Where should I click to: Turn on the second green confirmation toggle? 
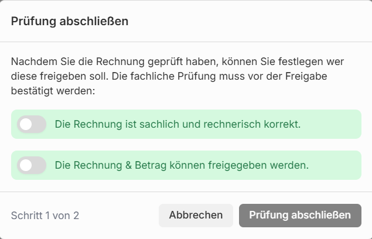click(x=32, y=165)
